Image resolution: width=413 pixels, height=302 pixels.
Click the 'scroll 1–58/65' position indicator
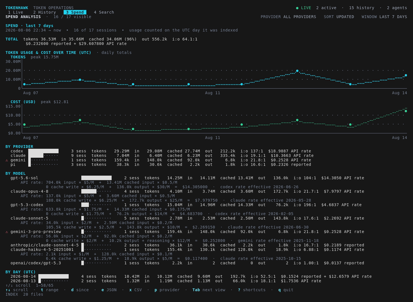[29, 286]
